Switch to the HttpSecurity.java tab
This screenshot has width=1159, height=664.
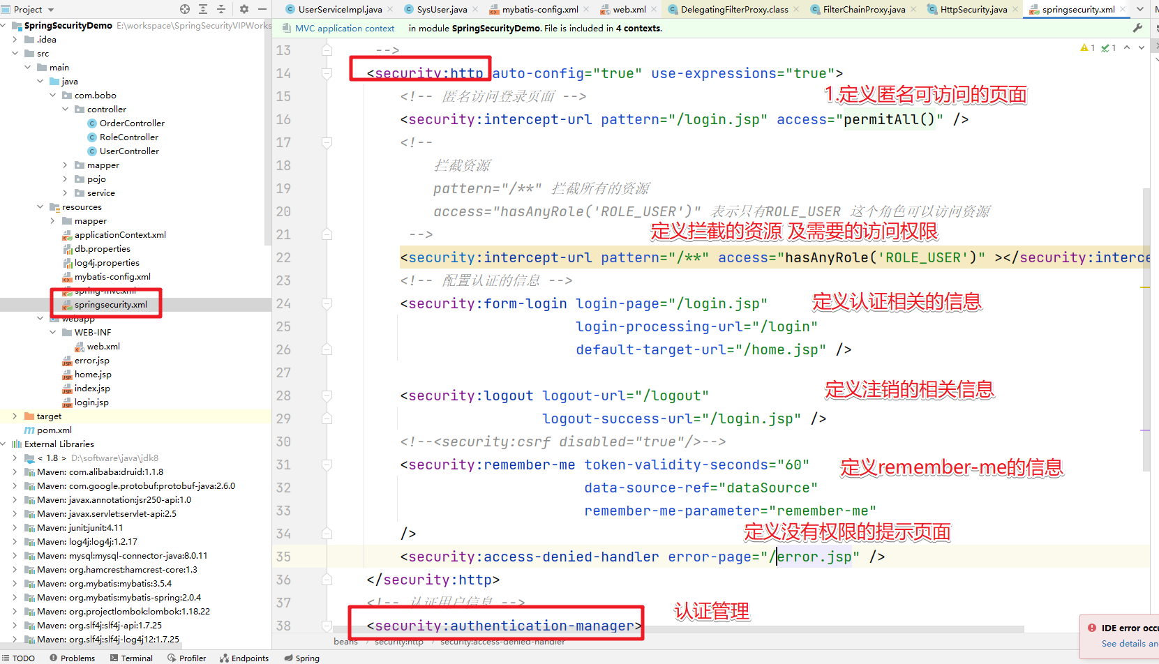[973, 10]
